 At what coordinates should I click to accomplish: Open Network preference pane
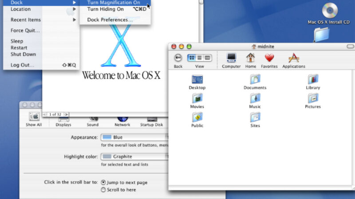pos(122,122)
